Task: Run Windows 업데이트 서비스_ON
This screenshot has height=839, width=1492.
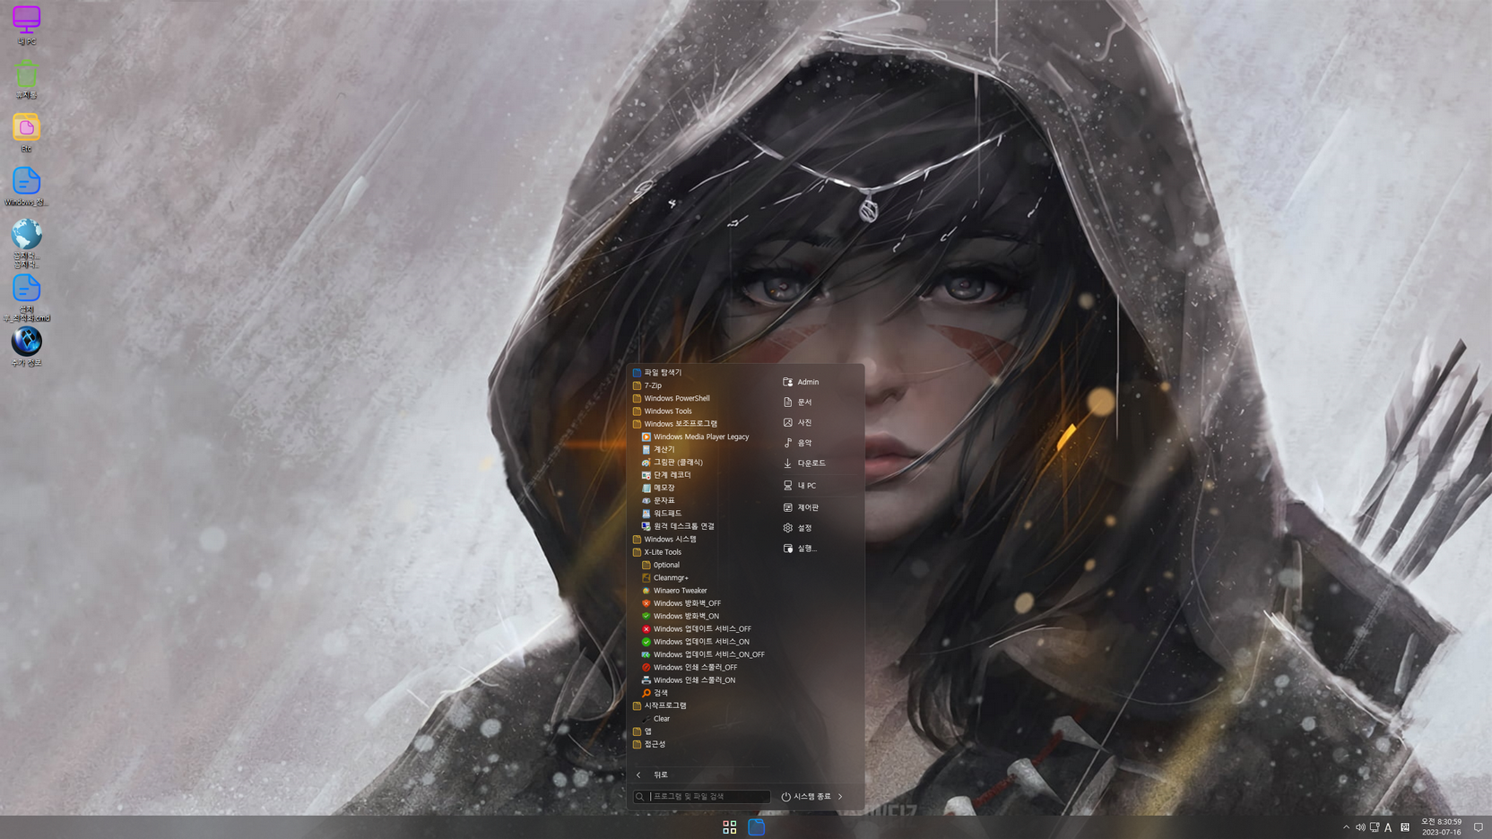Action: pyautogui.click(x=695, y=642)
